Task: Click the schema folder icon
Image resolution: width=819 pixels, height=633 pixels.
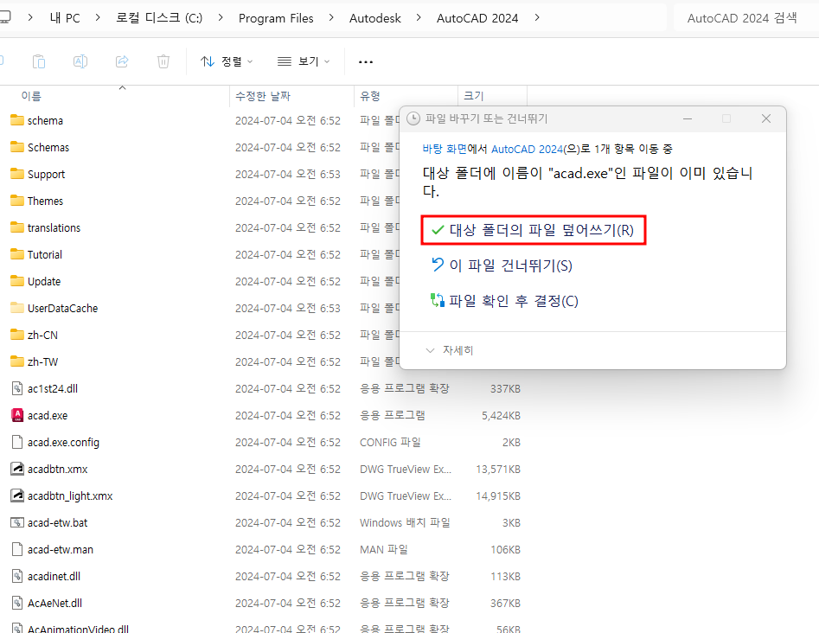Action: pyautogui.click(x=17, y=120)
